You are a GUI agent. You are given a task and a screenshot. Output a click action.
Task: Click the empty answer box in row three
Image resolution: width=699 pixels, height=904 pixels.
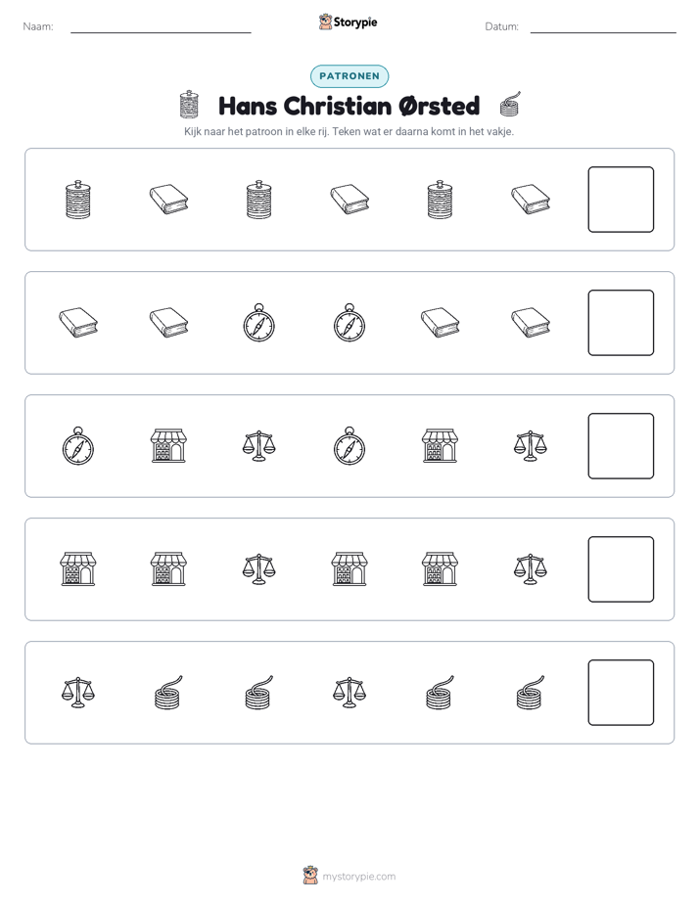click(621, 446)
